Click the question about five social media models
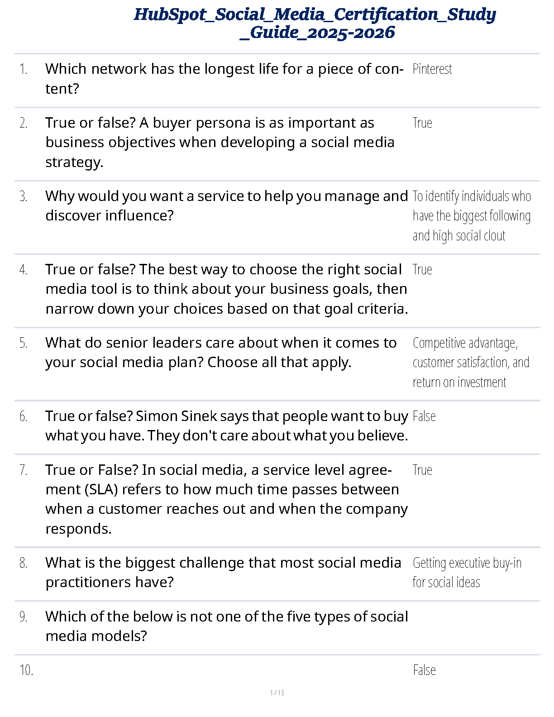Image resolution: width=554 pixels, height=717 pixels. [226, 626]
